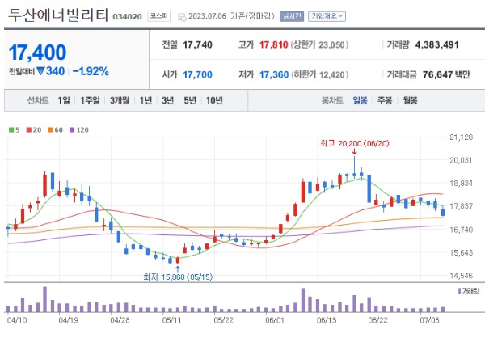Click the 17,837 price axis label
Screen dimensions: 485x338
pos(462,206)
